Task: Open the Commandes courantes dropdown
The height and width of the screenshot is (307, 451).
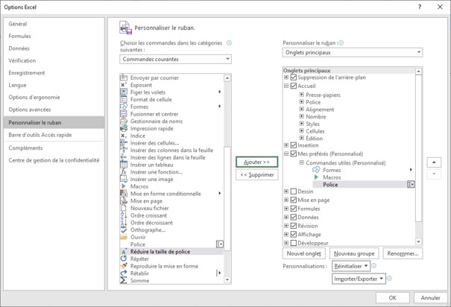Action: 175,59
